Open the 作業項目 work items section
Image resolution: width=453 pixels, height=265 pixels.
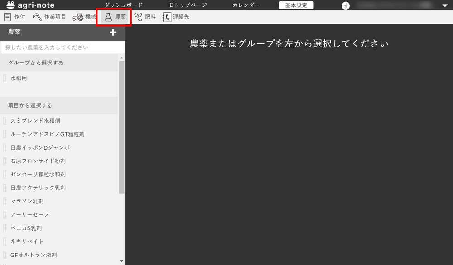coord(49,17)
